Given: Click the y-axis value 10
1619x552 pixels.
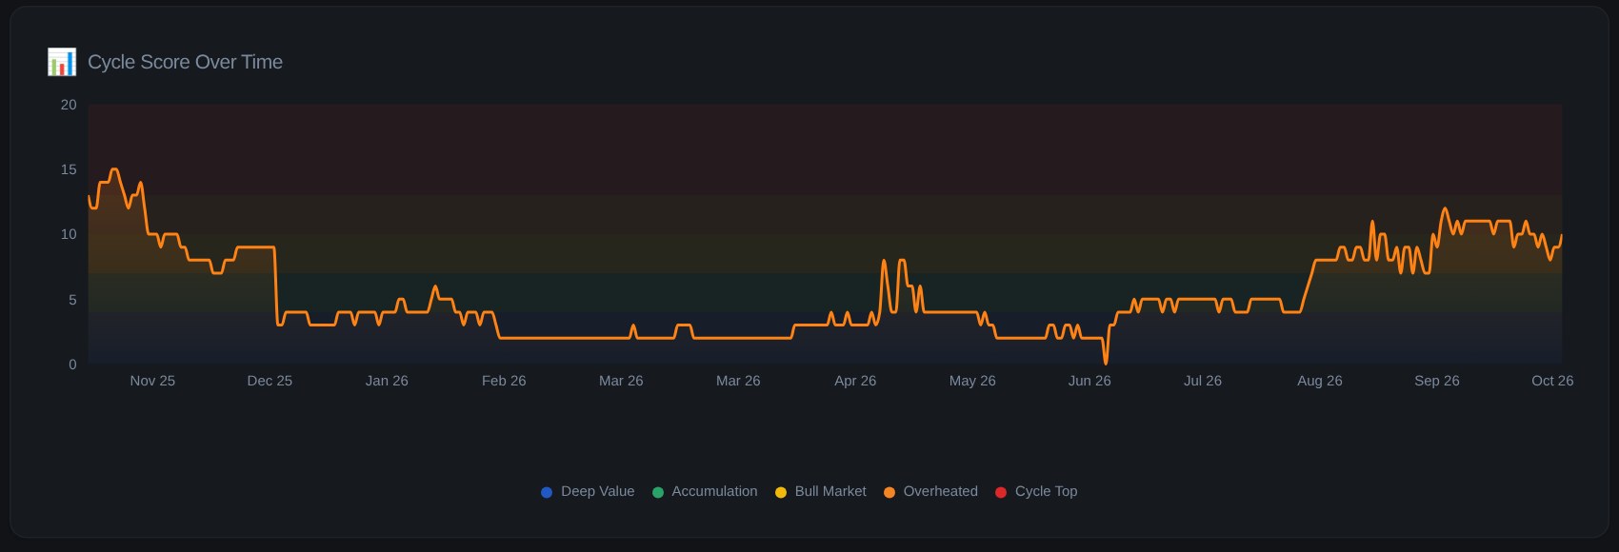Looking at the screenshot, I should point(69,234).
